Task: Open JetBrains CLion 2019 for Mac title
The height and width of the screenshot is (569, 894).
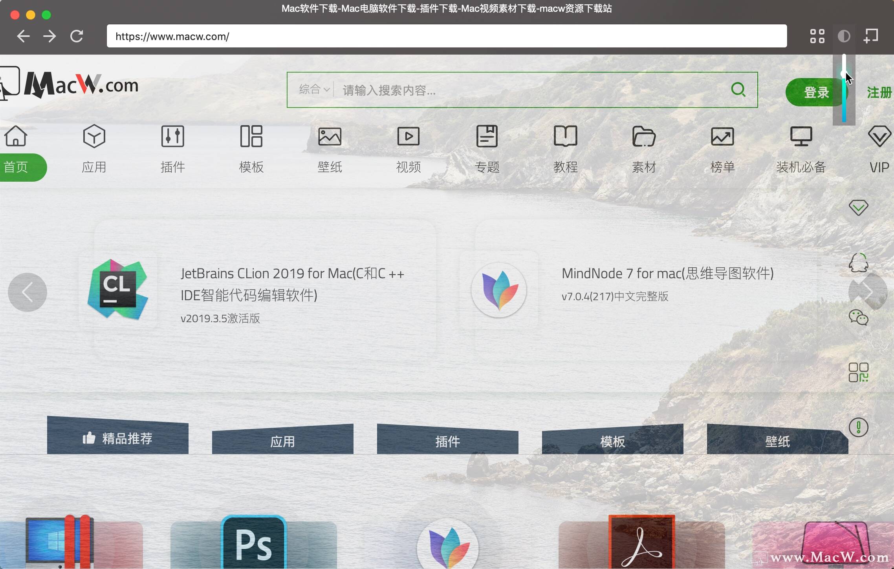Action: click(293, 284)
